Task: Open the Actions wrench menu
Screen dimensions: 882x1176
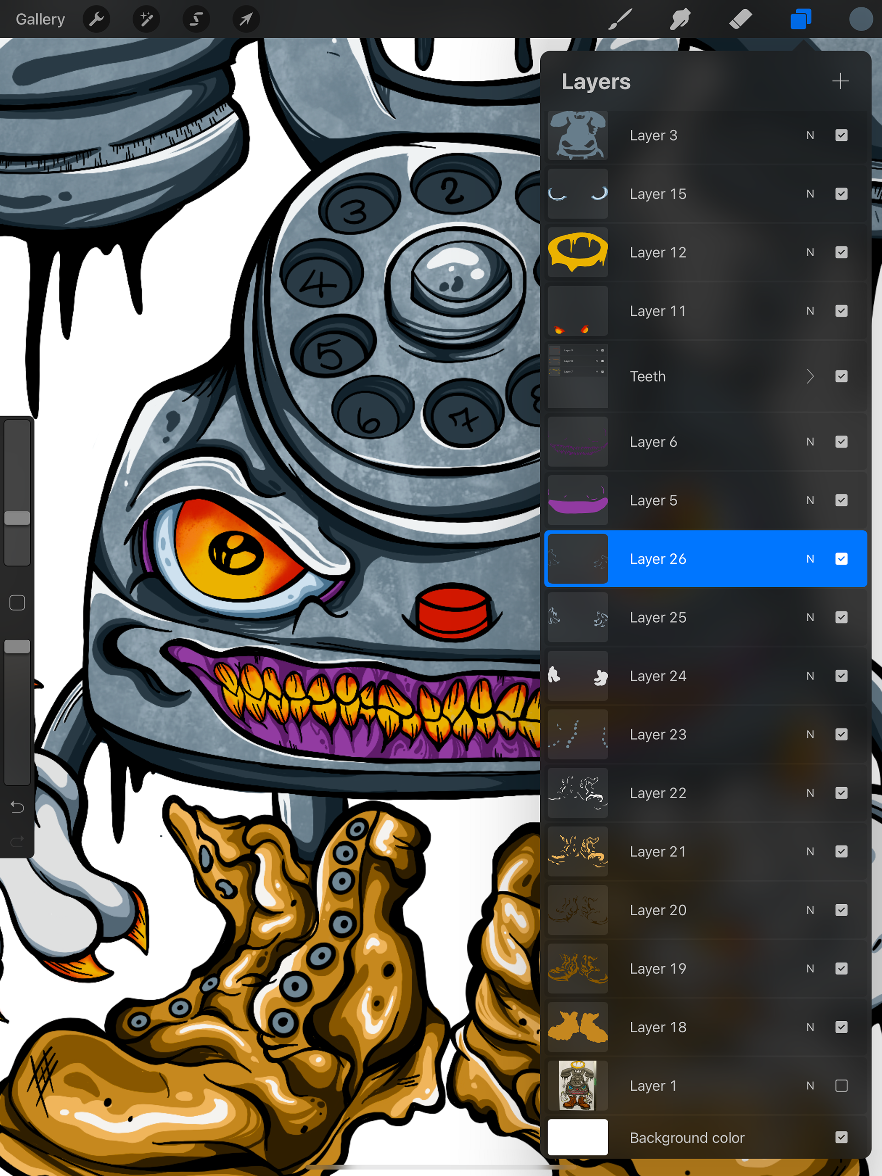Action: click(x=96, y=20)
